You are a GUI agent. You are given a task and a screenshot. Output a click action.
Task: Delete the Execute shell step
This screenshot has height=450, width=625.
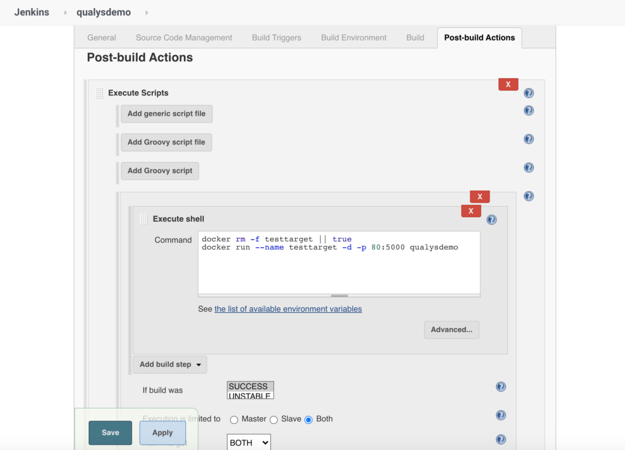(x=471, y=211)
